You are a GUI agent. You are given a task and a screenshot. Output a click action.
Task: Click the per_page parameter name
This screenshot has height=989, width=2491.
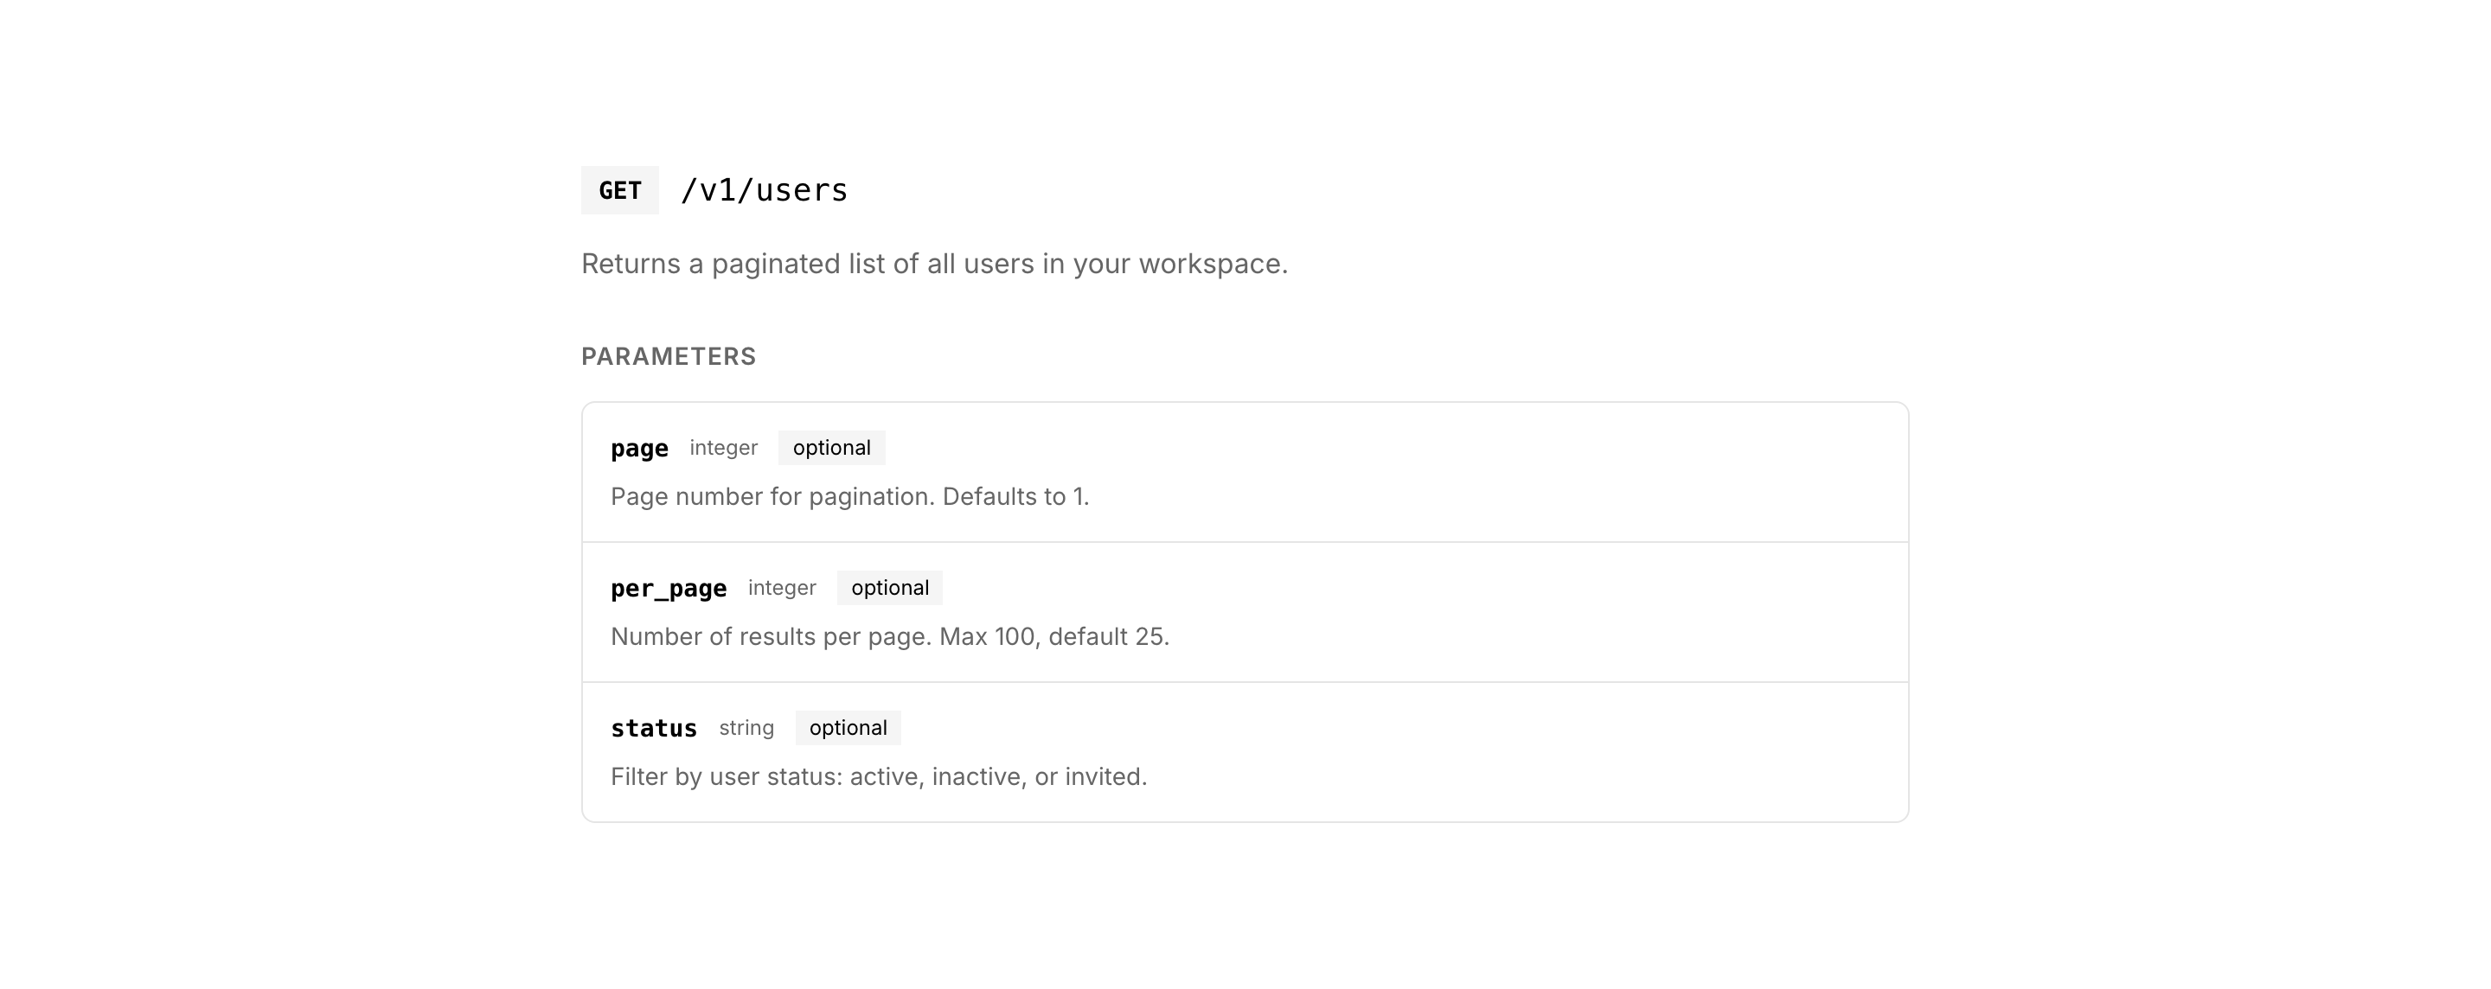pyautogui.click(x=669, y=589)
